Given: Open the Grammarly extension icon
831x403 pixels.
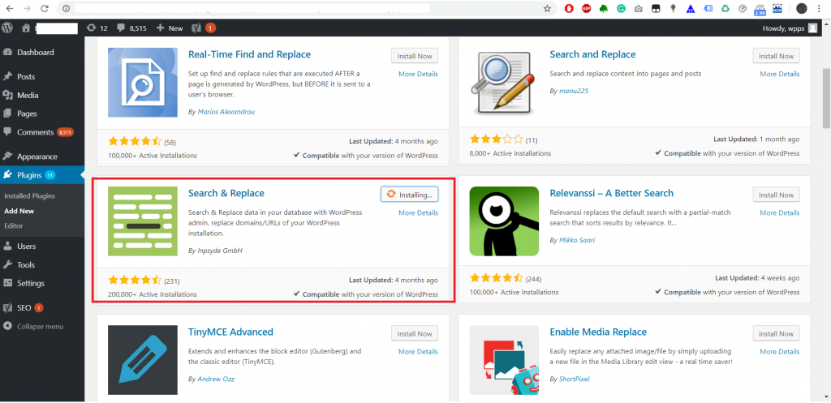Looking at the screenshot, I should click(x=621, y=8).
